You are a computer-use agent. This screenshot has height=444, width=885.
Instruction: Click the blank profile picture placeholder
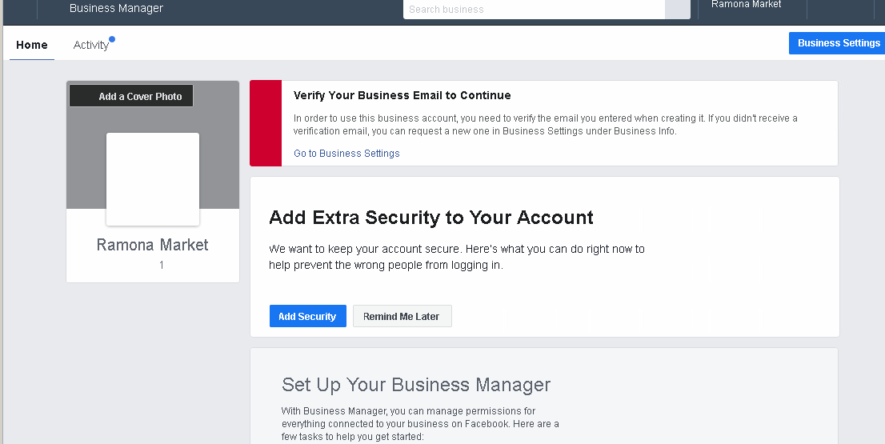(153, 179)
